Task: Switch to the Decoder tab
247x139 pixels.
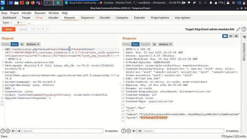Action: [x=105, y=18]
